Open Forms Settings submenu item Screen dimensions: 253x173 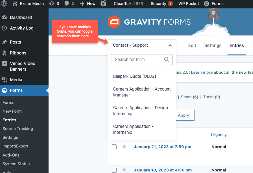point(10,138)
